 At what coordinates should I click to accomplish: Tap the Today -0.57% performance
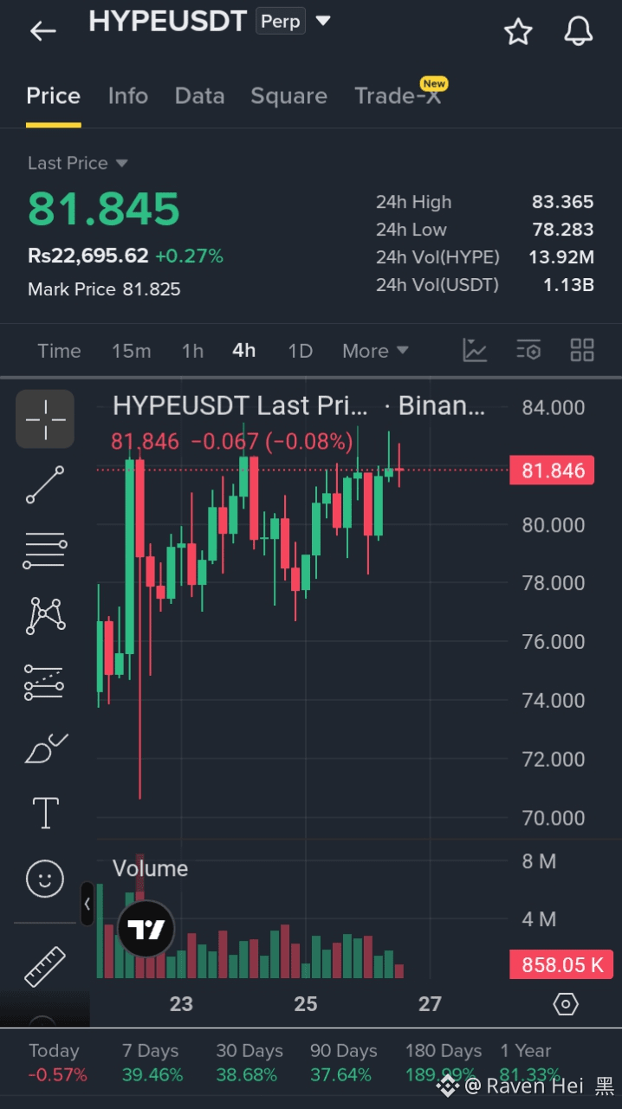point(57,1063)
